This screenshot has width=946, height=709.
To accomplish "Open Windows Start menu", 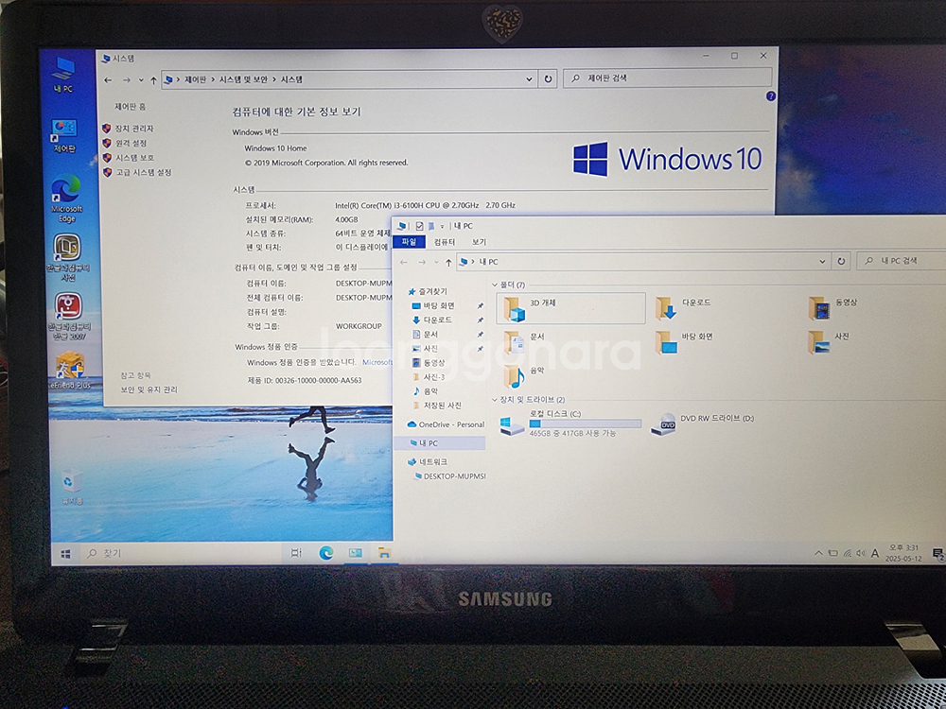I will coord(66,553).
